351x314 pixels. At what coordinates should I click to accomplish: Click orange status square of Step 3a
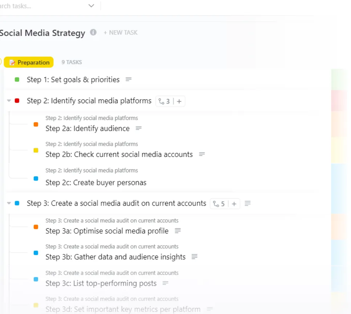click(x=36, y=227)
